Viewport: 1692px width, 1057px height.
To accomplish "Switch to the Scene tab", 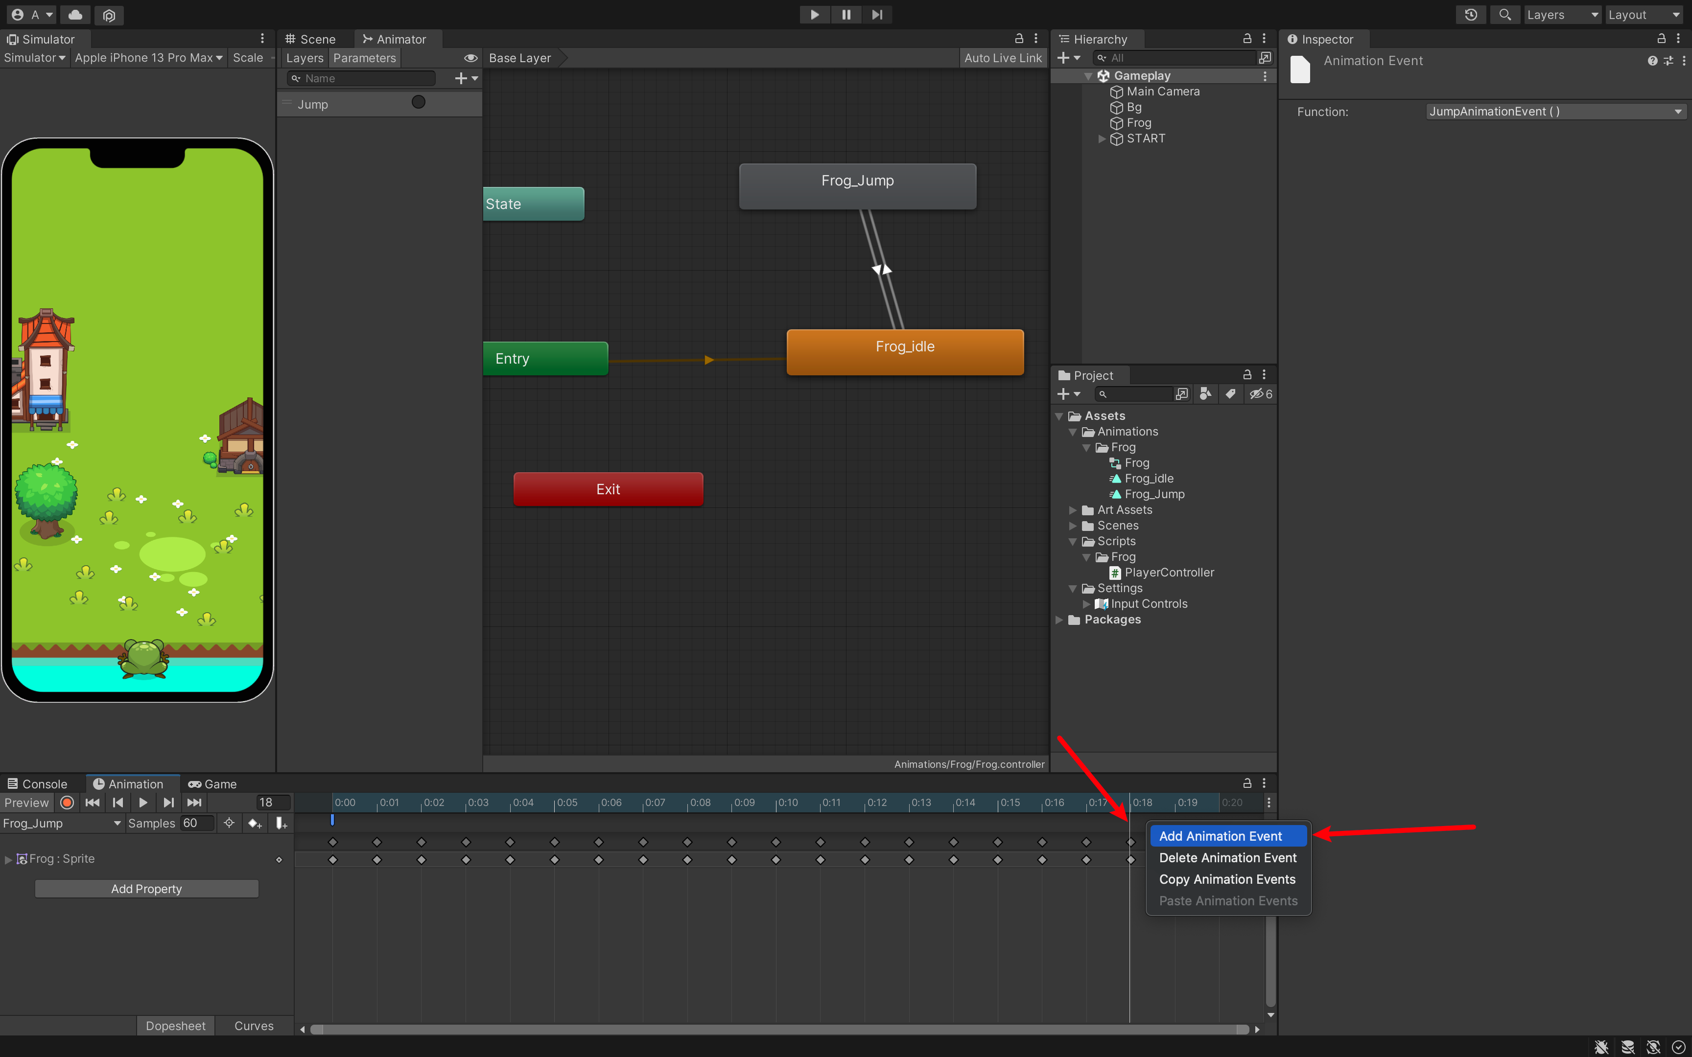I will (310, 39).
